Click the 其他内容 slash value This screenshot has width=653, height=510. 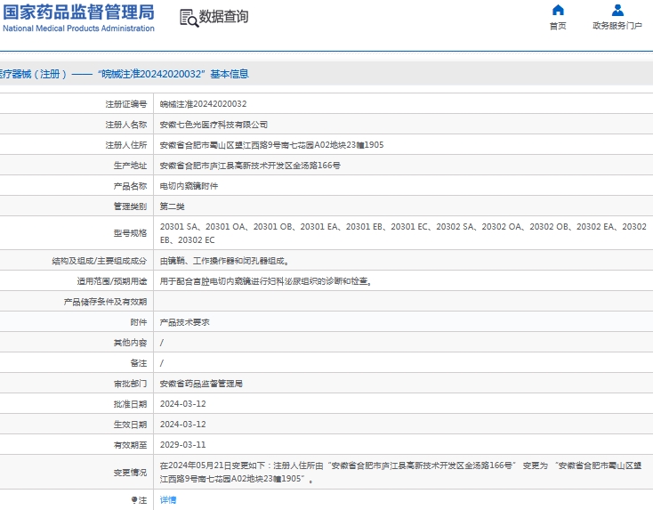pyautogui.click(x=162, y=343)
